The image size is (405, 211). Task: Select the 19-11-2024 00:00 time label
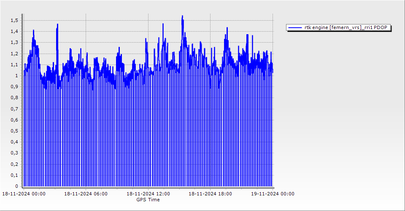pos(273,194)
